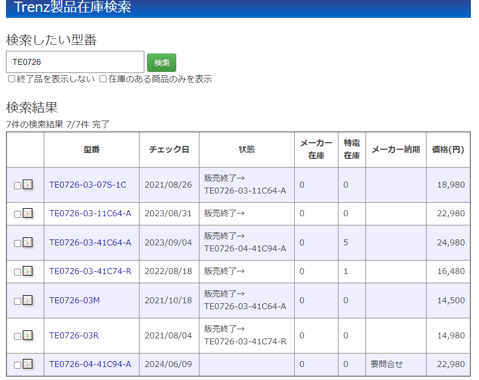Open the TE0726-03-11C64-A product link

point(90,214)
